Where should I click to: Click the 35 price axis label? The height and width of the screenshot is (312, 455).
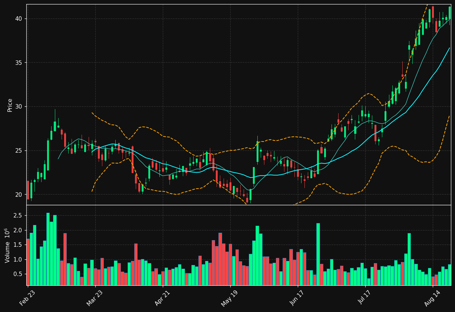(x=19, y=63)
